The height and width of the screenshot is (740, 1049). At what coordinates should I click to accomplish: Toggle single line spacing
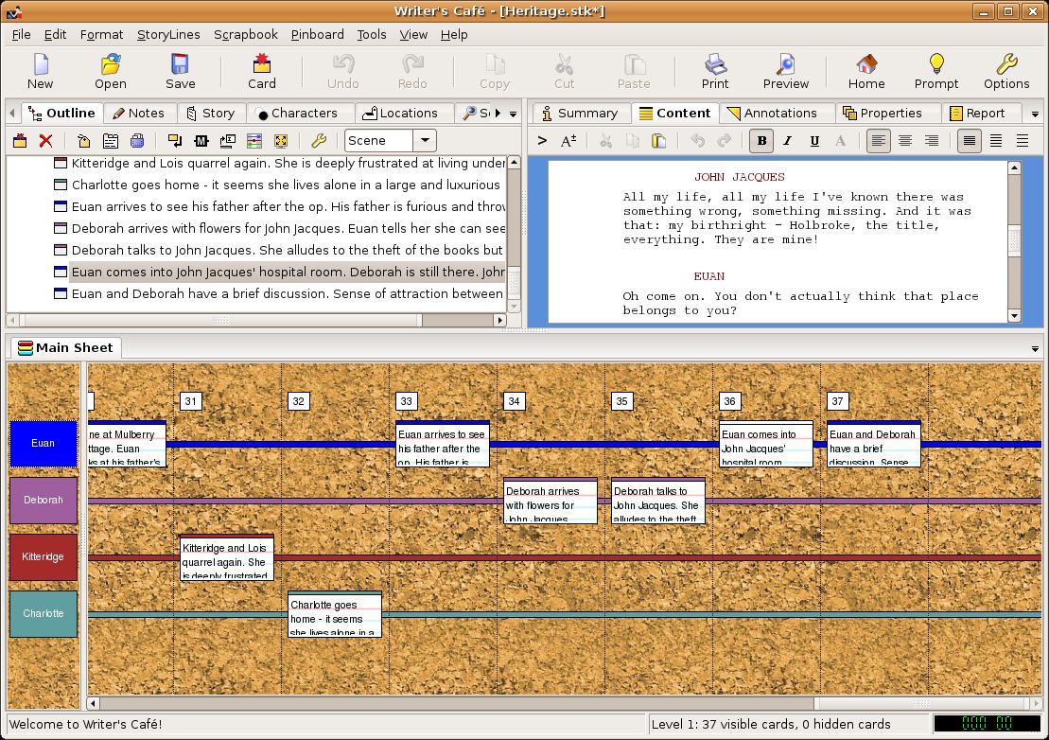click(970, 140)
